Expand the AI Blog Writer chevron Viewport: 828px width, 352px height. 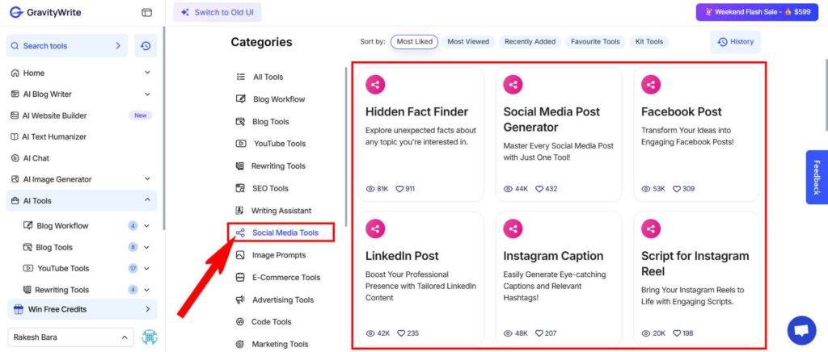point(147,94)
